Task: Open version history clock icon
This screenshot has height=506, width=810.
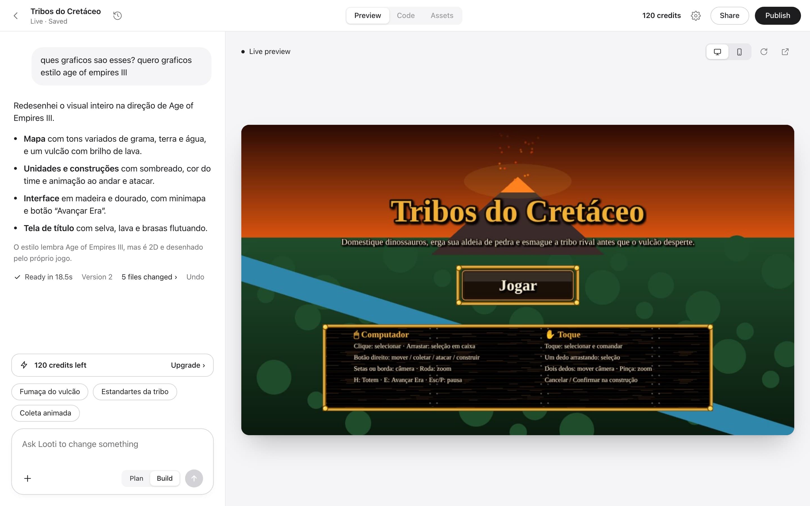Action: point(117,16)
